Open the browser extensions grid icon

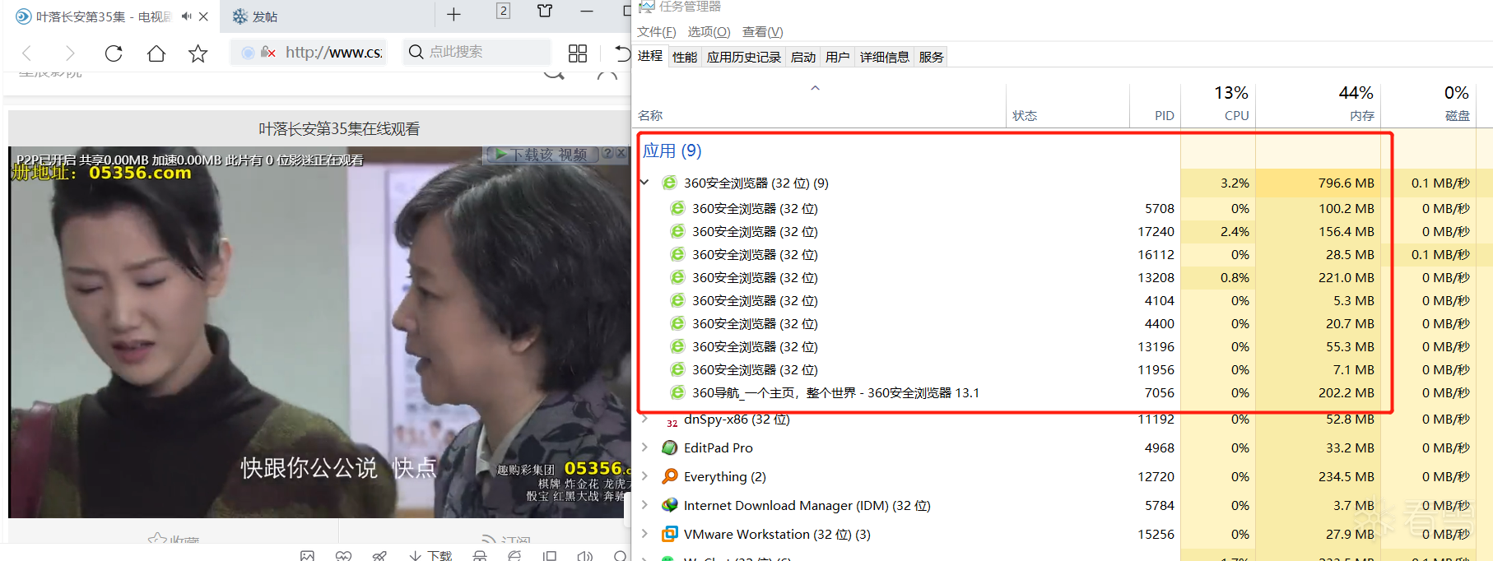[578, 53]
